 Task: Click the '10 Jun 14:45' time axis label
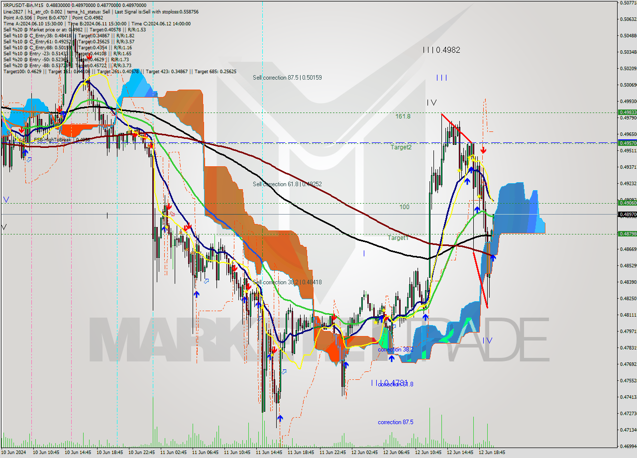point(77,453)
